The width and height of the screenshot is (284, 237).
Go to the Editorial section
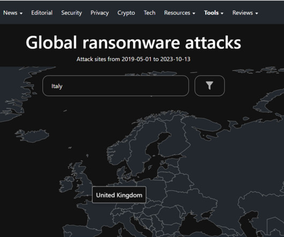click(x=42, y=13)
